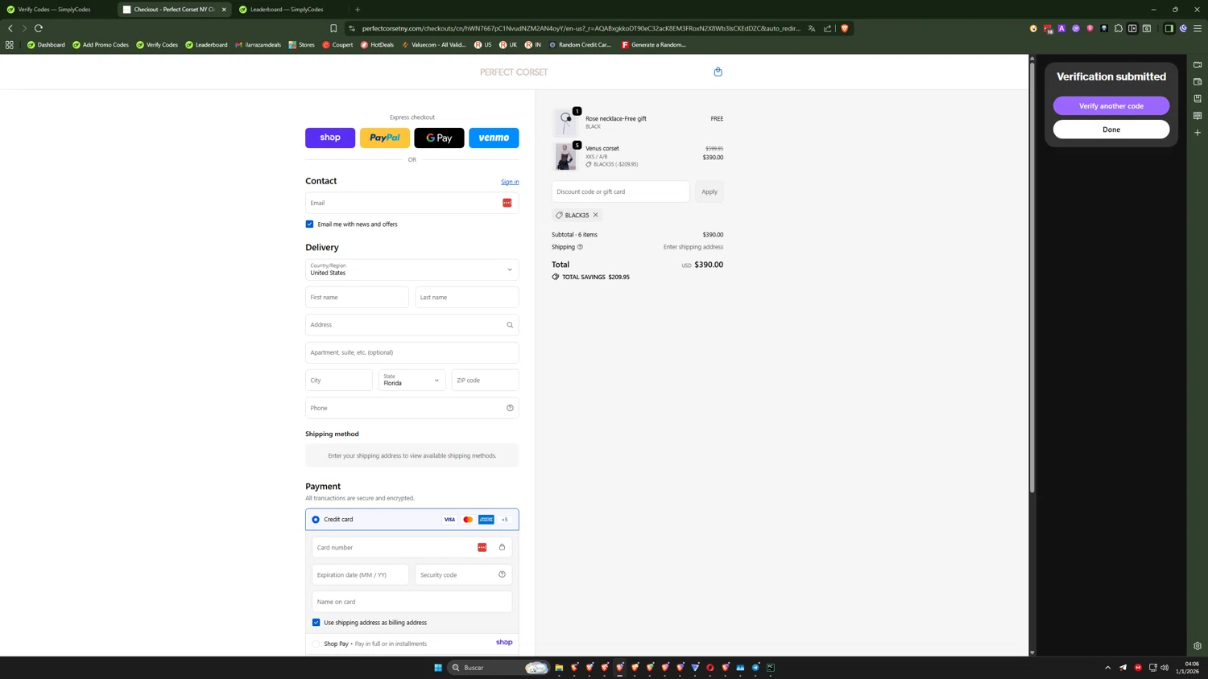
Task: Click the volume icon in system tray
Action: pos(1165,667)
